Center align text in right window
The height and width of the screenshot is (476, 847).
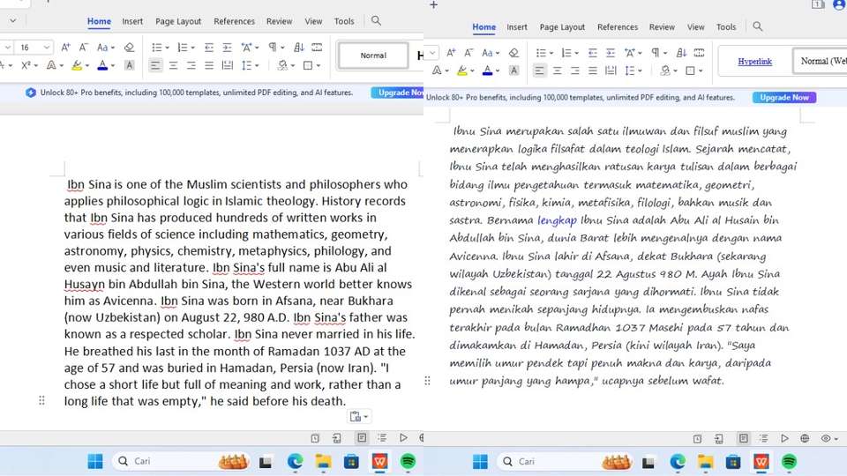click(x=557, y=71)
